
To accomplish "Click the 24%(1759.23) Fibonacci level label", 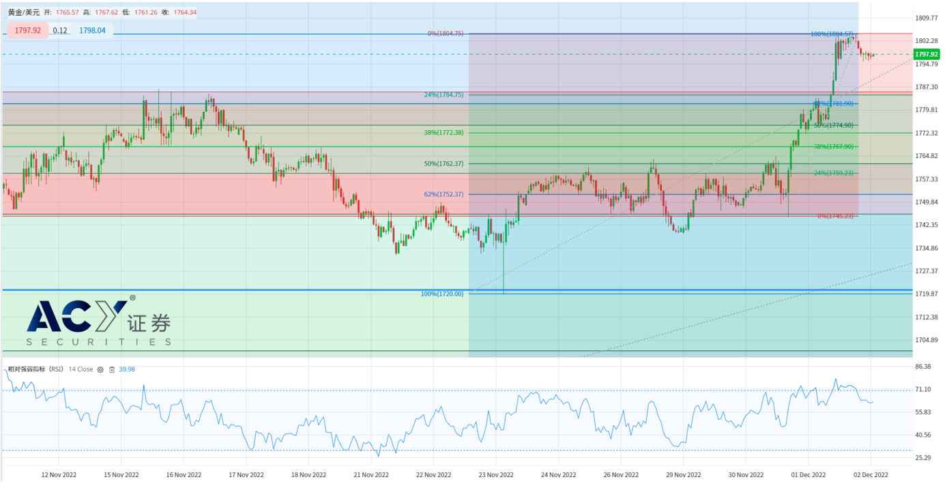I will [x=834, y=173].
